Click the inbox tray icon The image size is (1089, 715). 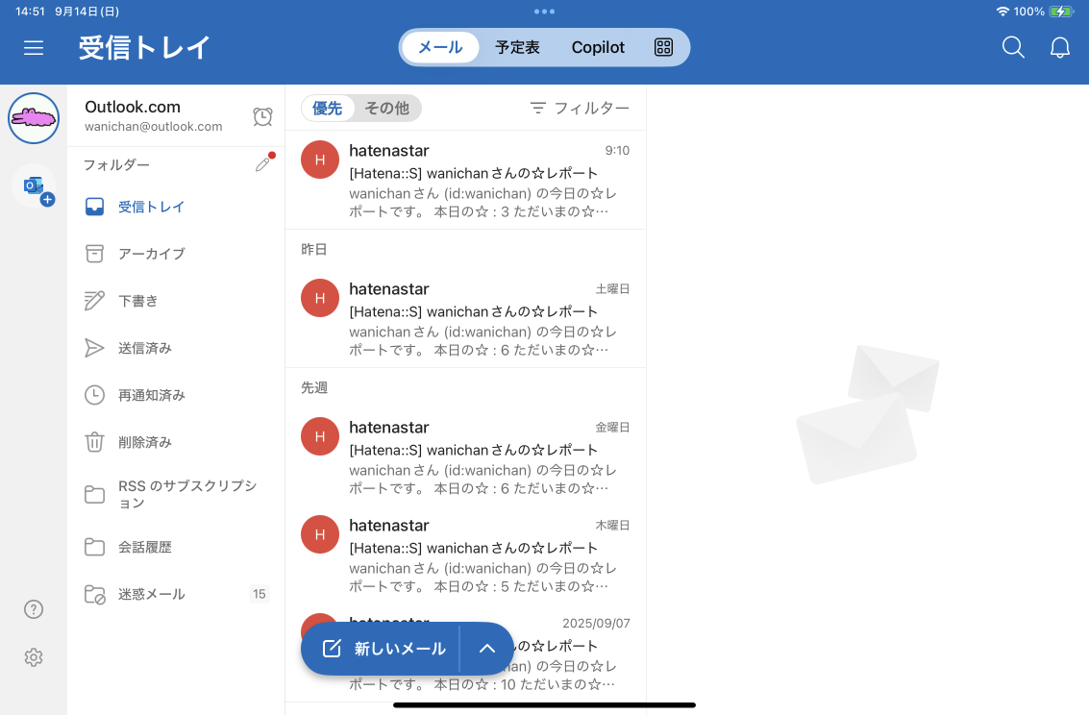coord(94,207)
